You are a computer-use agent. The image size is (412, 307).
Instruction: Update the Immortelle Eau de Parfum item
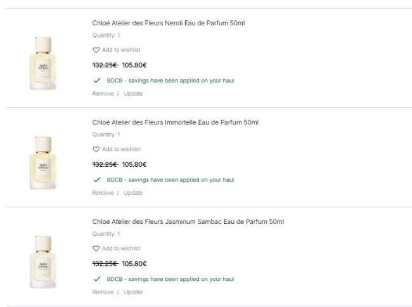pos(133,193)
